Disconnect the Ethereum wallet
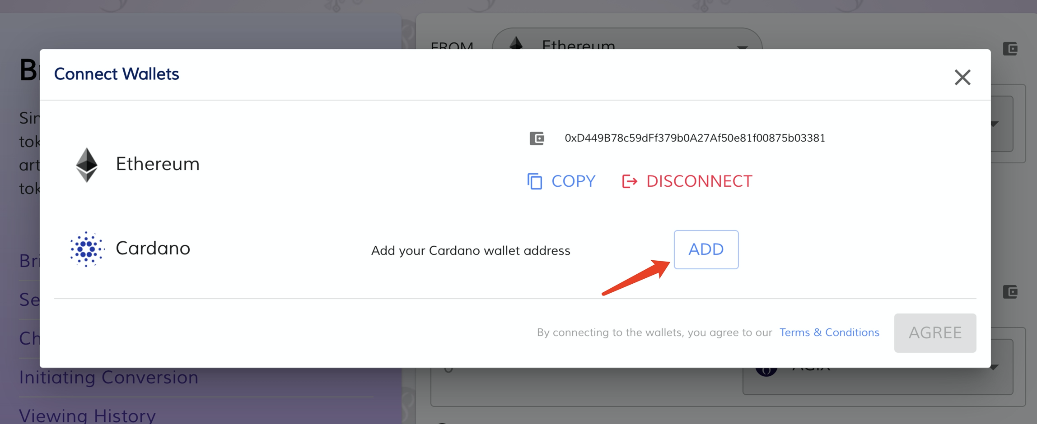 687,181
